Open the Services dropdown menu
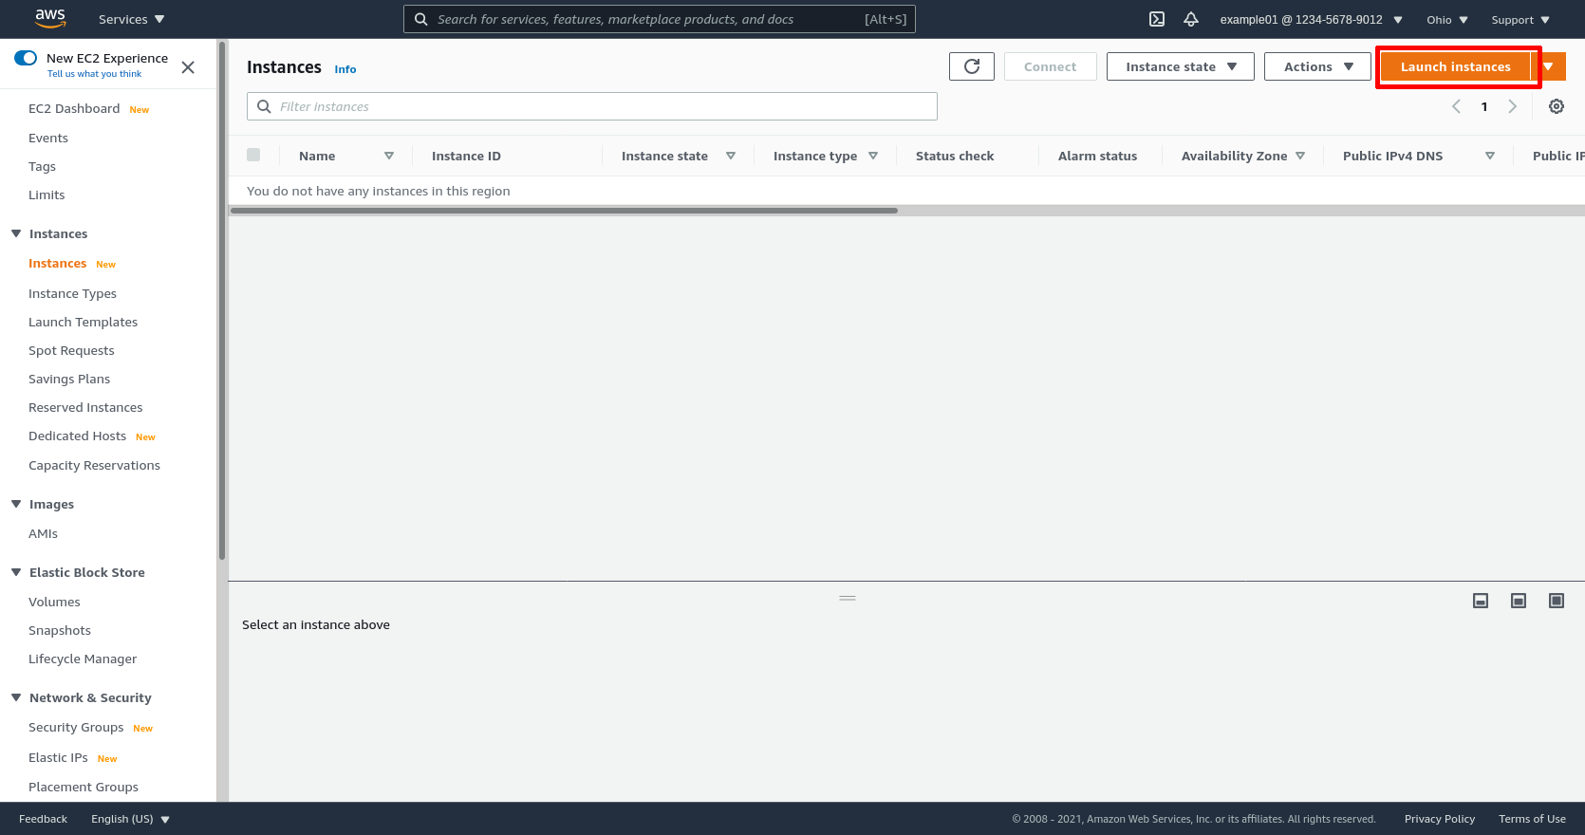This screenshot has width=1585, height=835. (132, 19)
